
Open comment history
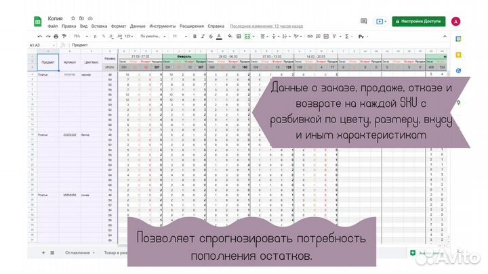click(x=363, y=21)
